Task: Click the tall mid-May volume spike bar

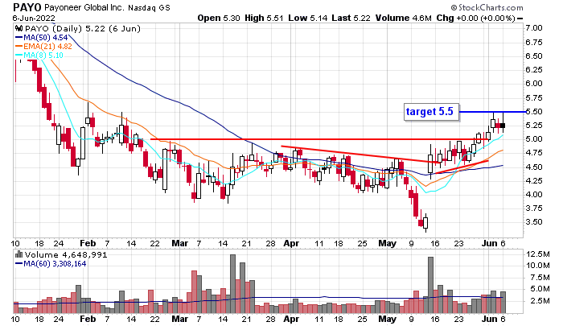Action: [430, 285]
